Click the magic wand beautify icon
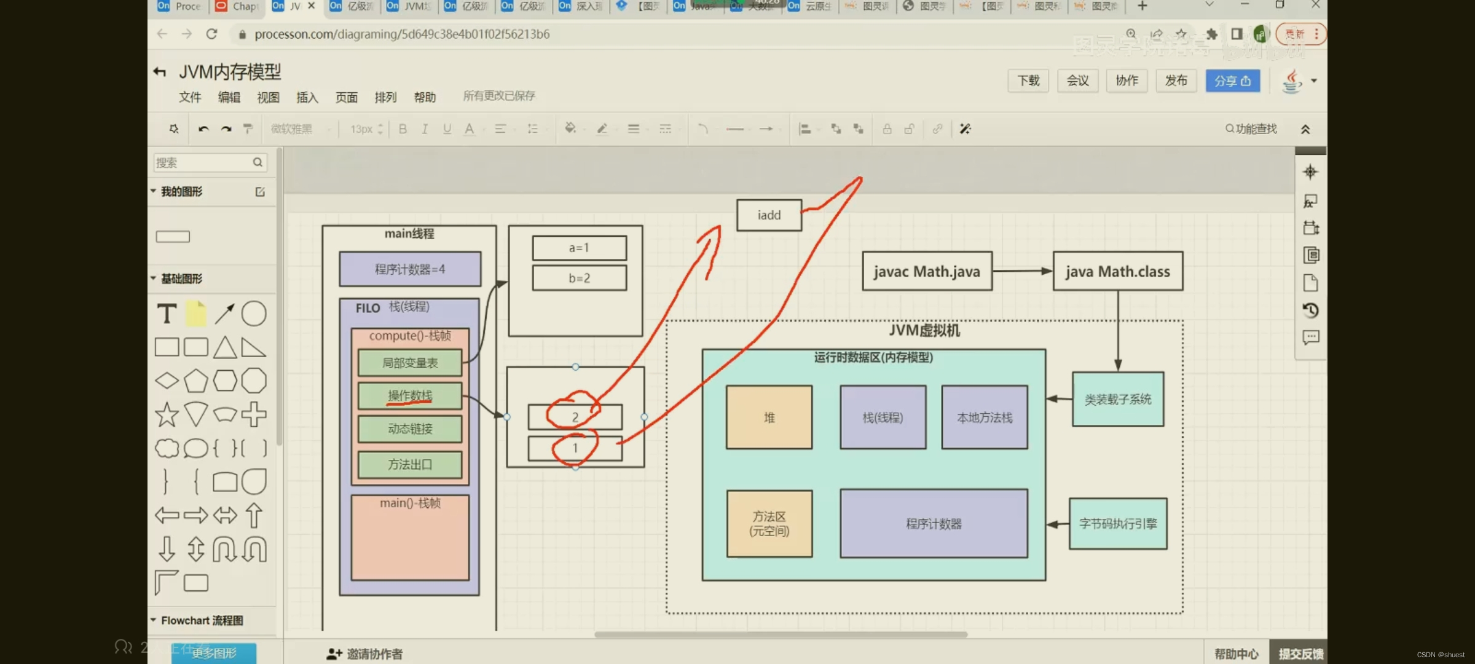 (966, 128)
